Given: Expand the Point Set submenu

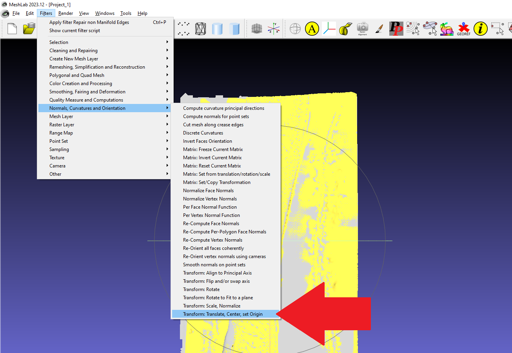Looking at the screenshot, I should point(104,141).
